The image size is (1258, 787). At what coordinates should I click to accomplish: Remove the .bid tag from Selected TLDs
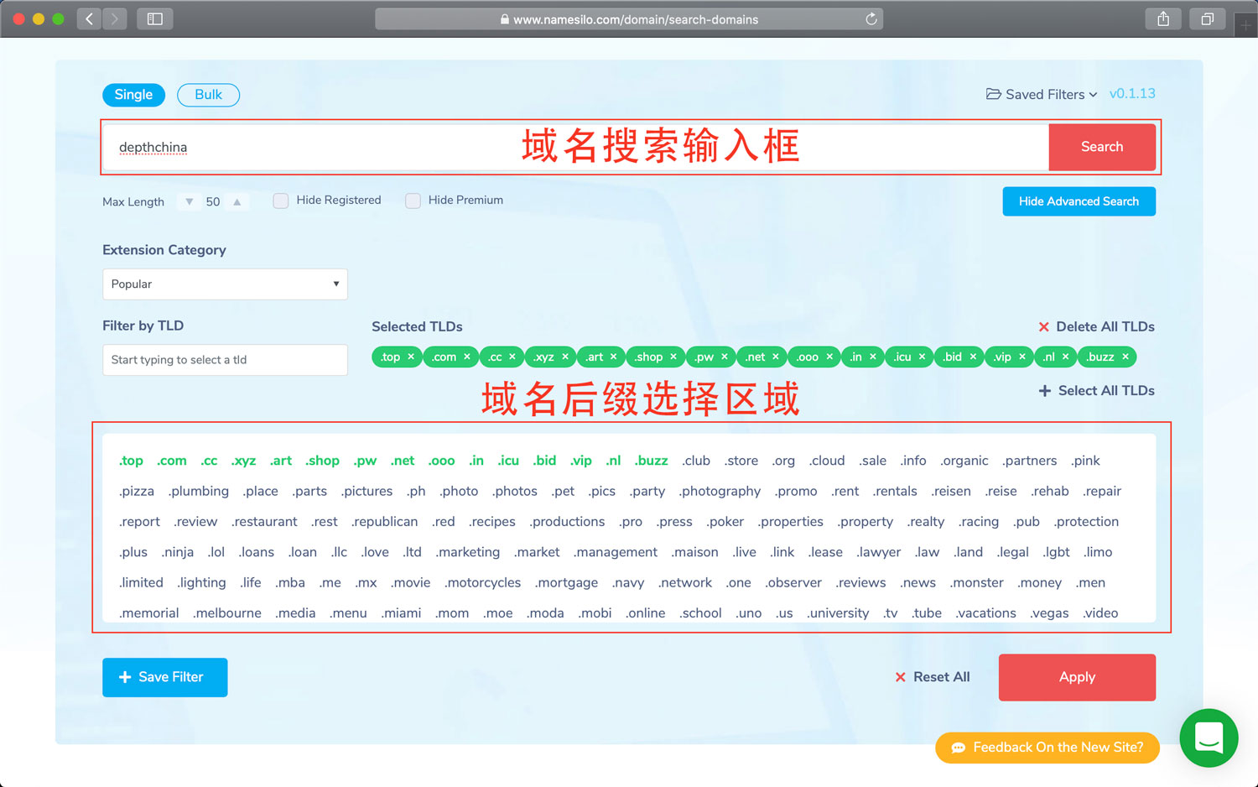(973, 357)
